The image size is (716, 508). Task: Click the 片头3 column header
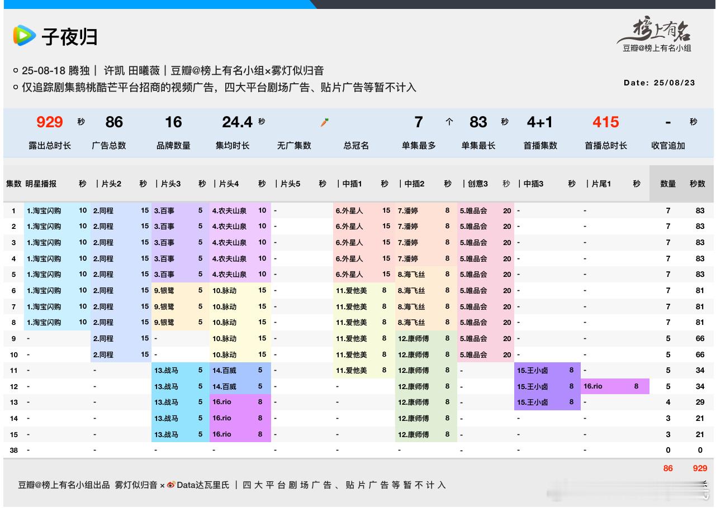[x=170, y=184]
